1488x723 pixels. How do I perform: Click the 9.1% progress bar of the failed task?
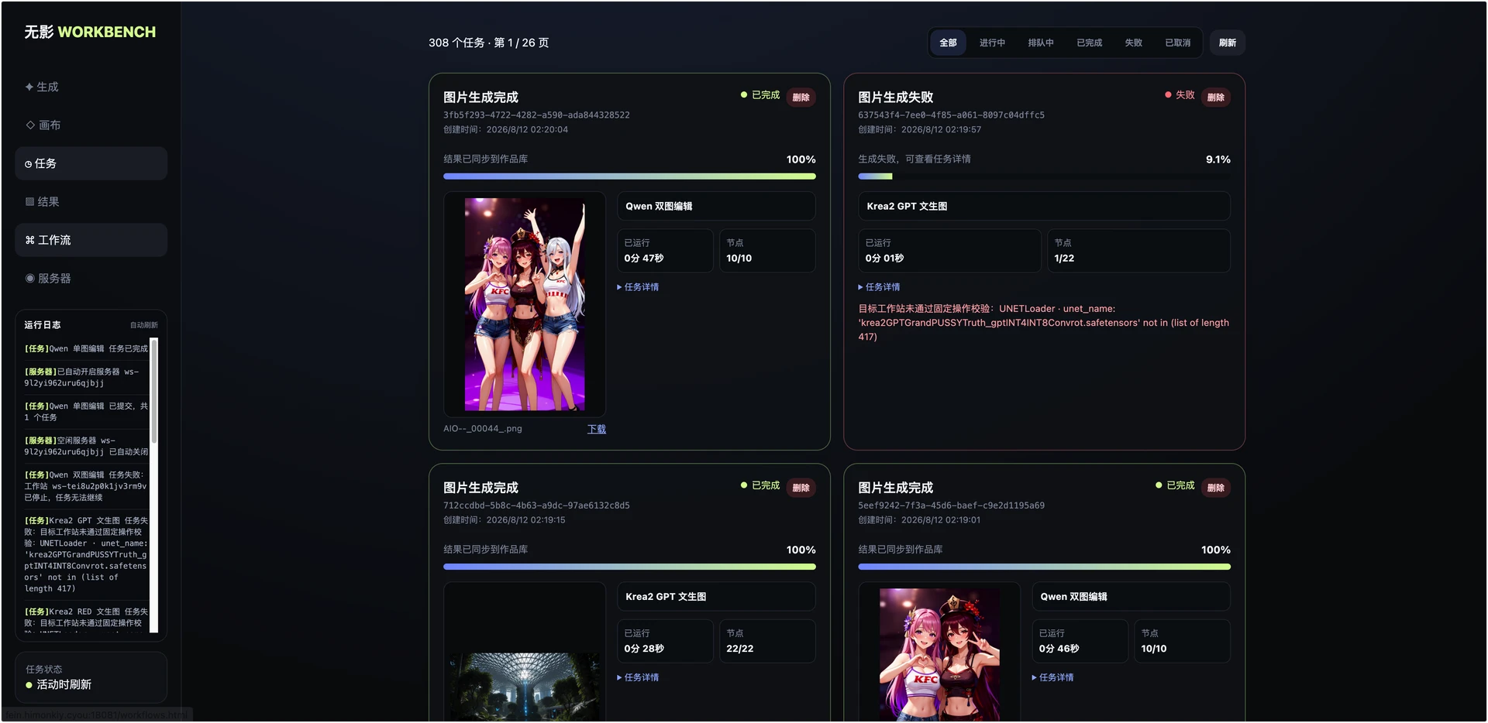click(1044, 176)
